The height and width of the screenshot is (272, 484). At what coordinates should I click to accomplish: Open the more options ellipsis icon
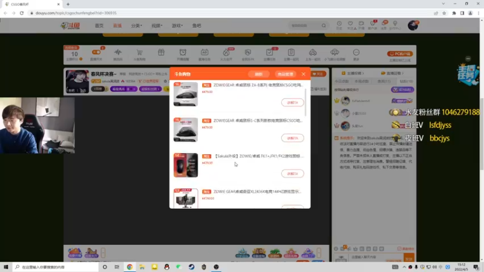point(356,52)
